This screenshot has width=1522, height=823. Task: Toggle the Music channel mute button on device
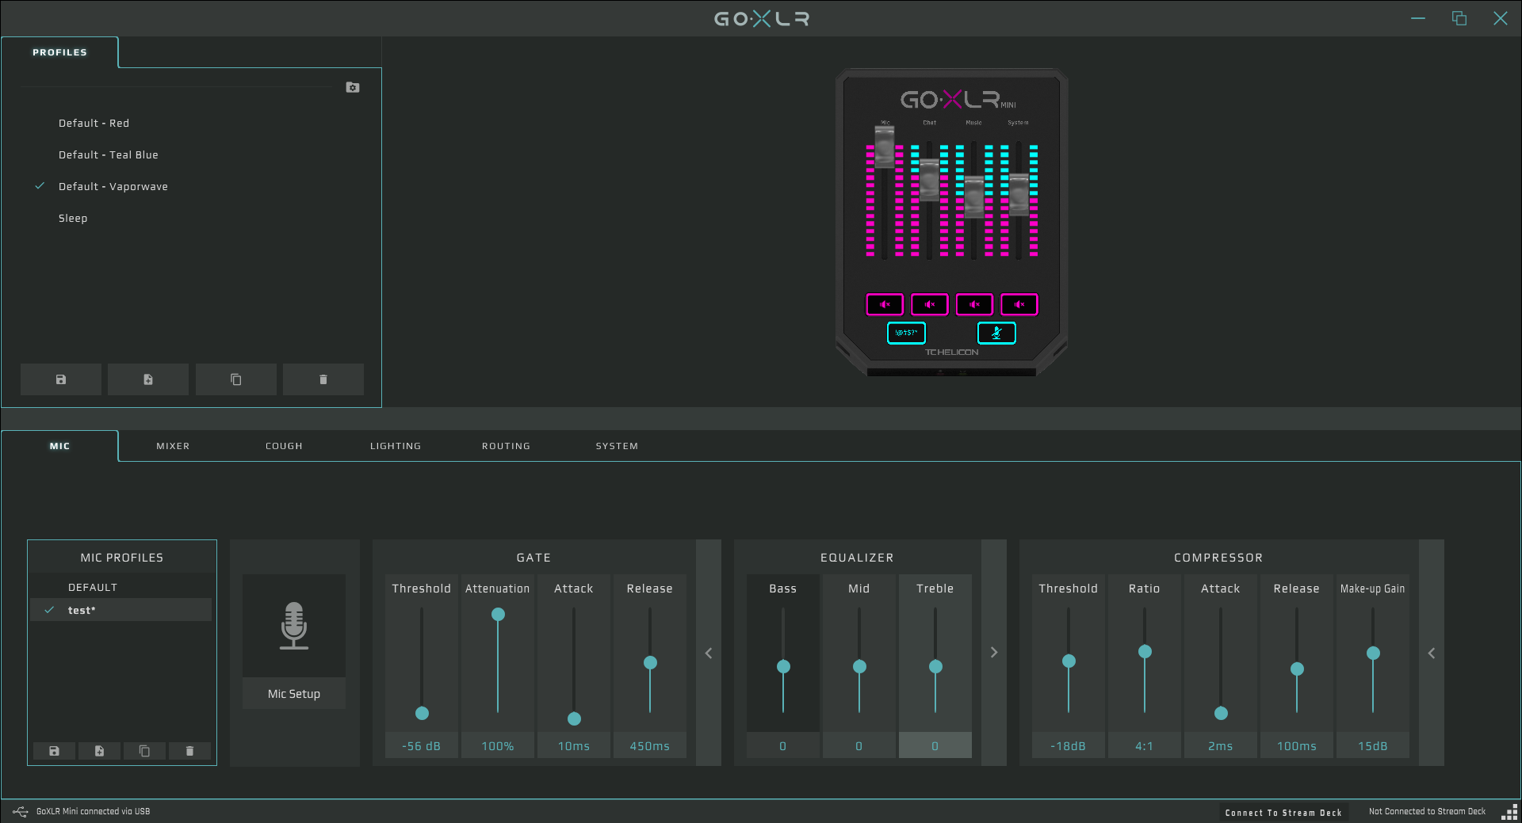pyautogui.click(x=974, y=304)
